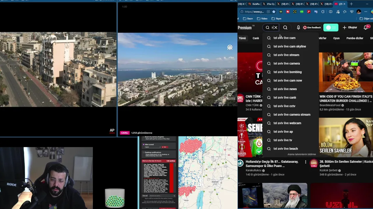Open the media control music-note icon
This screenshot has width=373, height=209.
[338, 12]
